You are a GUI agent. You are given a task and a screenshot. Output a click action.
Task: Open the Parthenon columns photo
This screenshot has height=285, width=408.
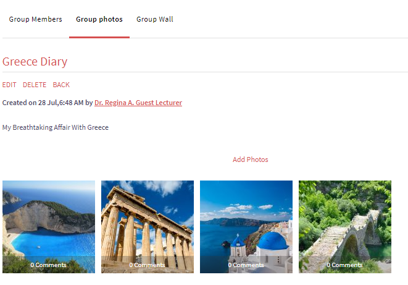coord(148,219)
